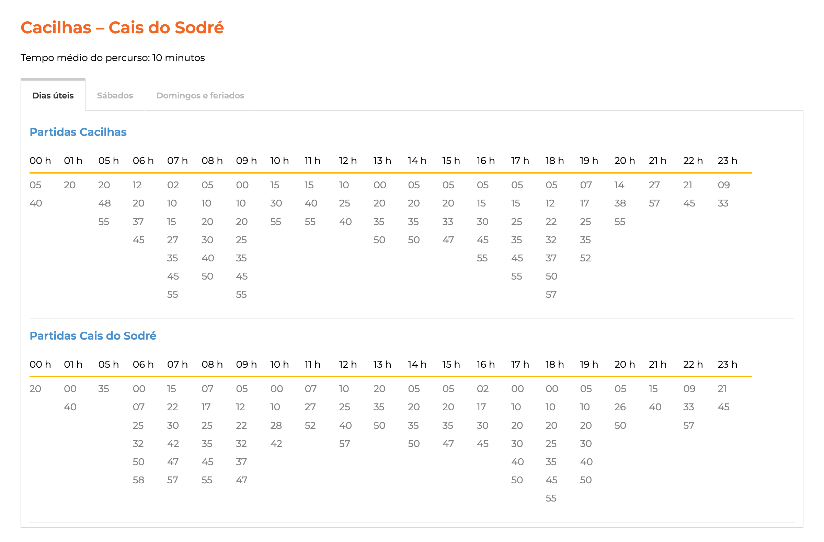824x542 pixels.
Task: Click minute 15 under 21 h in Cais do Sodré departures
Action: pyautogui.click(x=653, y=389)
